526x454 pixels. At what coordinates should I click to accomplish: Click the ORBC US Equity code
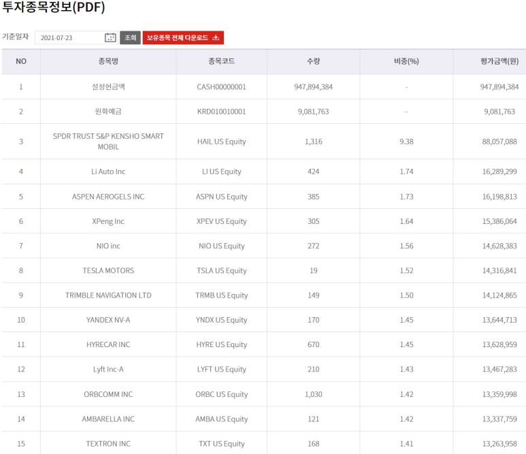coord(221,394)
